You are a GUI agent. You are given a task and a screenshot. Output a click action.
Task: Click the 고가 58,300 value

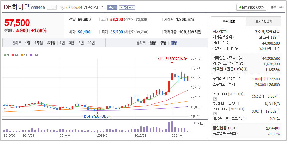(x=116, y=20)
